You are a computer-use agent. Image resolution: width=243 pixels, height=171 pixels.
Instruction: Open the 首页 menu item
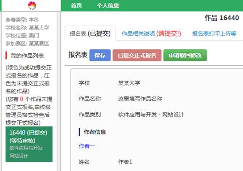76,6
